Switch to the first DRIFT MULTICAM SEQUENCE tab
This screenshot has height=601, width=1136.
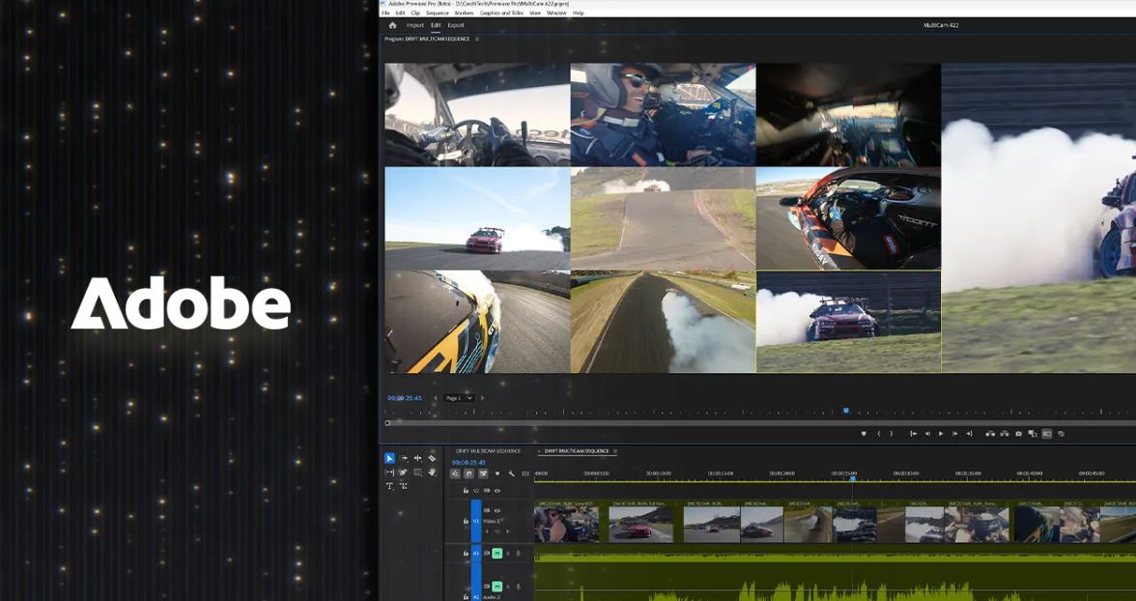pos(488,451)
